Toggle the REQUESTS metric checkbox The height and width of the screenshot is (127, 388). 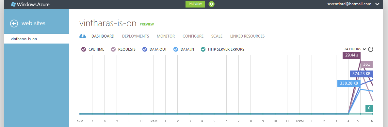point(113,49)
